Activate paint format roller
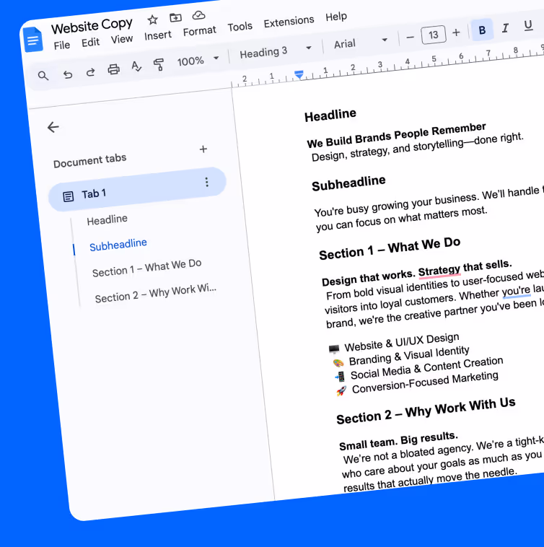The image size is (544, 547). tap(159, 64)
